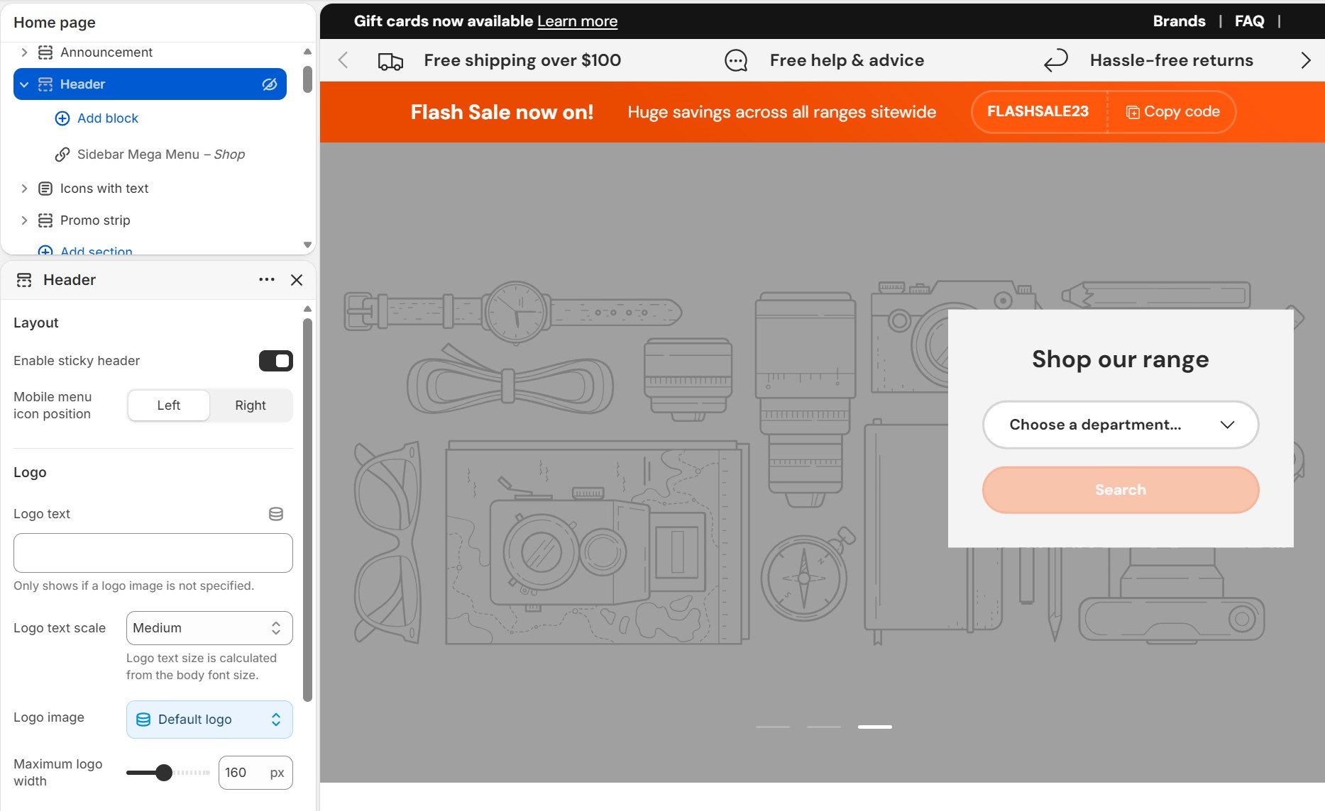
Task: Click the link icon beside Sidebar Mega Menu
Action: click(62, 154)
